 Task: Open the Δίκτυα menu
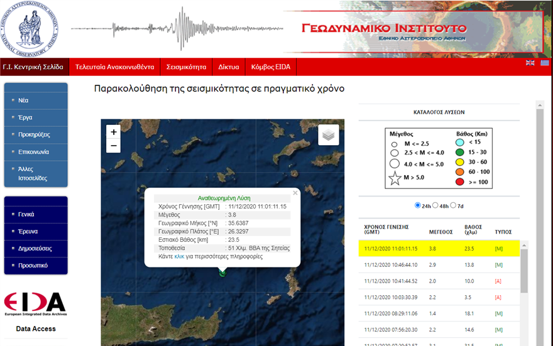228,67
